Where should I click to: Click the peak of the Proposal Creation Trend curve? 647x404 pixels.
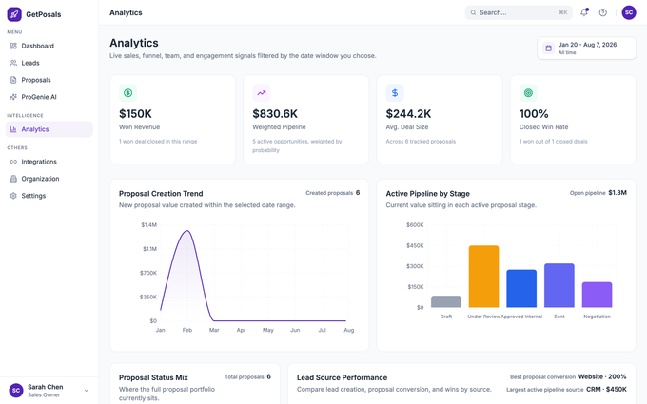[186, 231]
